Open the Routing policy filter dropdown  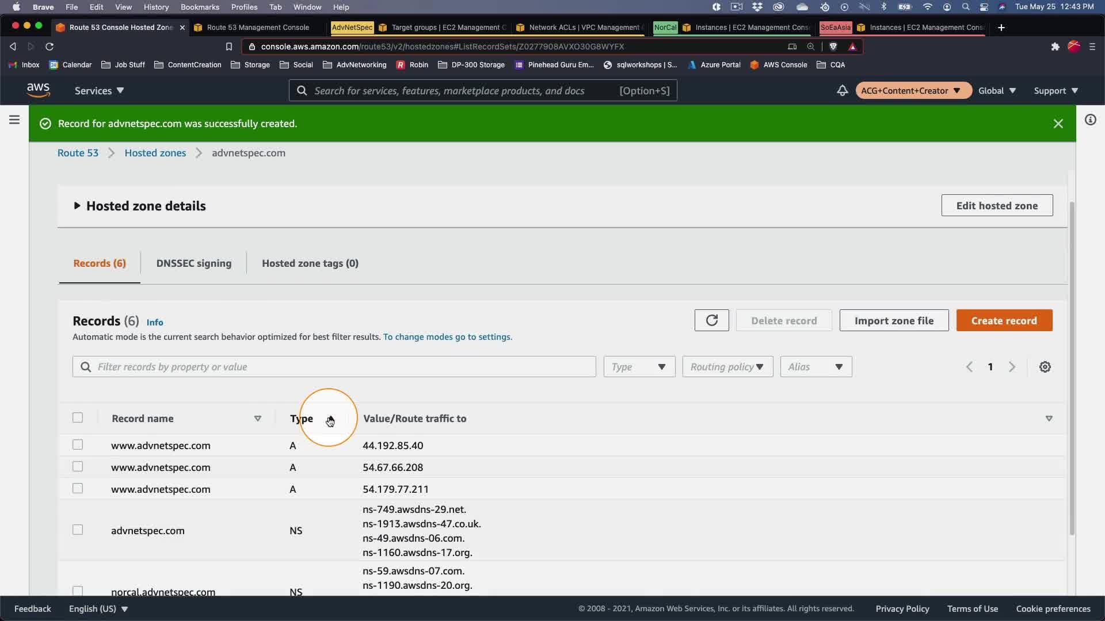click(x=727, y=367)
